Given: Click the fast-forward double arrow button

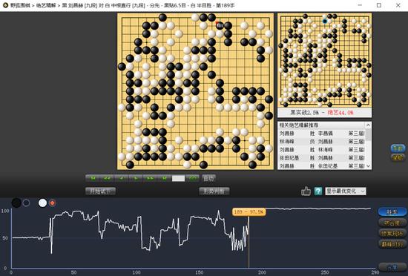Looking at the screenshot, I should point(150,179).
